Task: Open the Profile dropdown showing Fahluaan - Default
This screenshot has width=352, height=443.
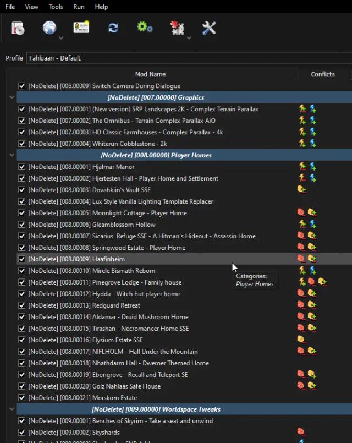Action: 189,58
